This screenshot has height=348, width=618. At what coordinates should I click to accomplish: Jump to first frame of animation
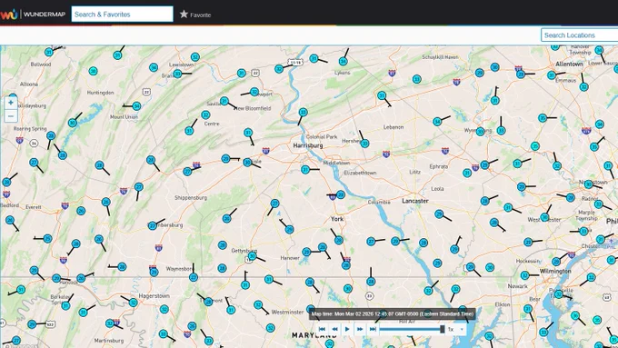[x=322, y=329]
